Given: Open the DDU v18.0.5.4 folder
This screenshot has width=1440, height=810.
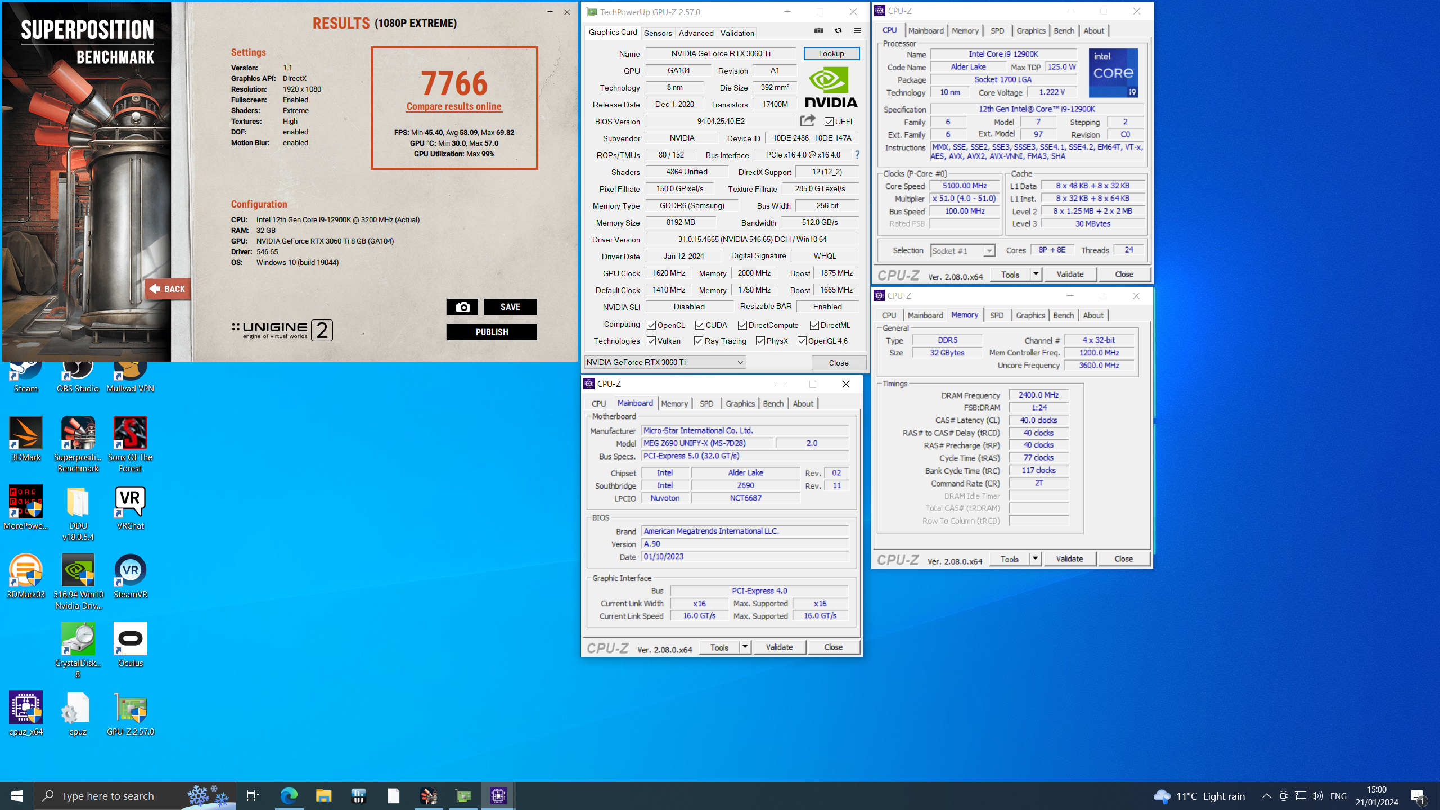Looking at the screenshot, I should [x=78, y=513].
